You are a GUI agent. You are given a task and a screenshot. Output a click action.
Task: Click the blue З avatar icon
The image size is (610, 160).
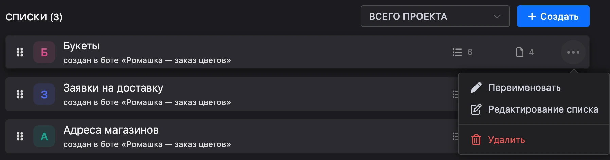point(44,94)
